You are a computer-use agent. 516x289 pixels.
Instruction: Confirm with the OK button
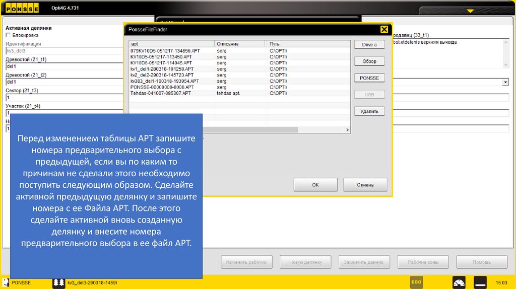click(315, 185)
